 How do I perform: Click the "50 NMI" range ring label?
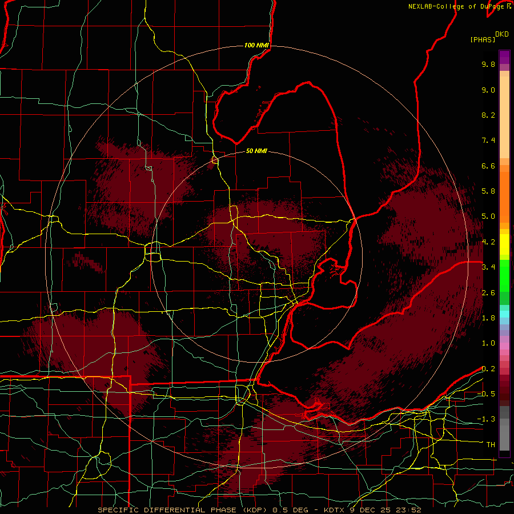tap(256, 151)
